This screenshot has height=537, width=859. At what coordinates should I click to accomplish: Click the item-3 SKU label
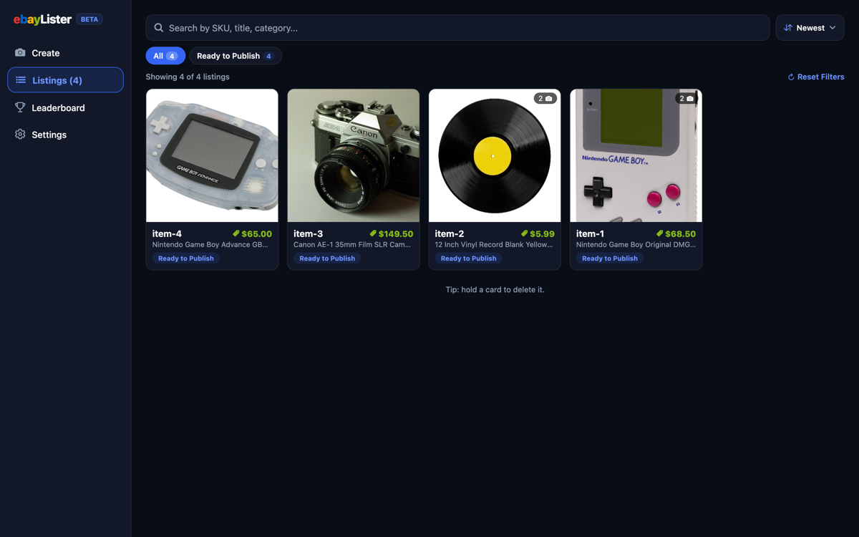click(x=309, y=233)
